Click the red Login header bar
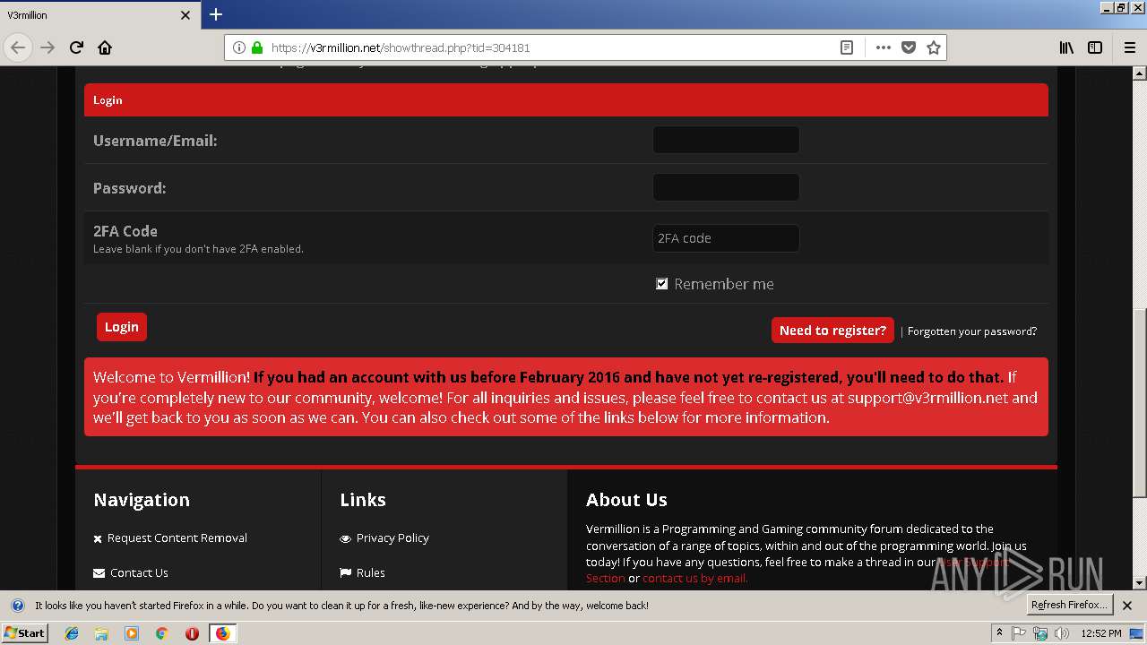 coord(566,99)
